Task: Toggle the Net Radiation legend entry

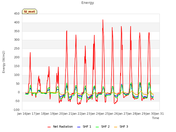Action: [x=60, y=127]
